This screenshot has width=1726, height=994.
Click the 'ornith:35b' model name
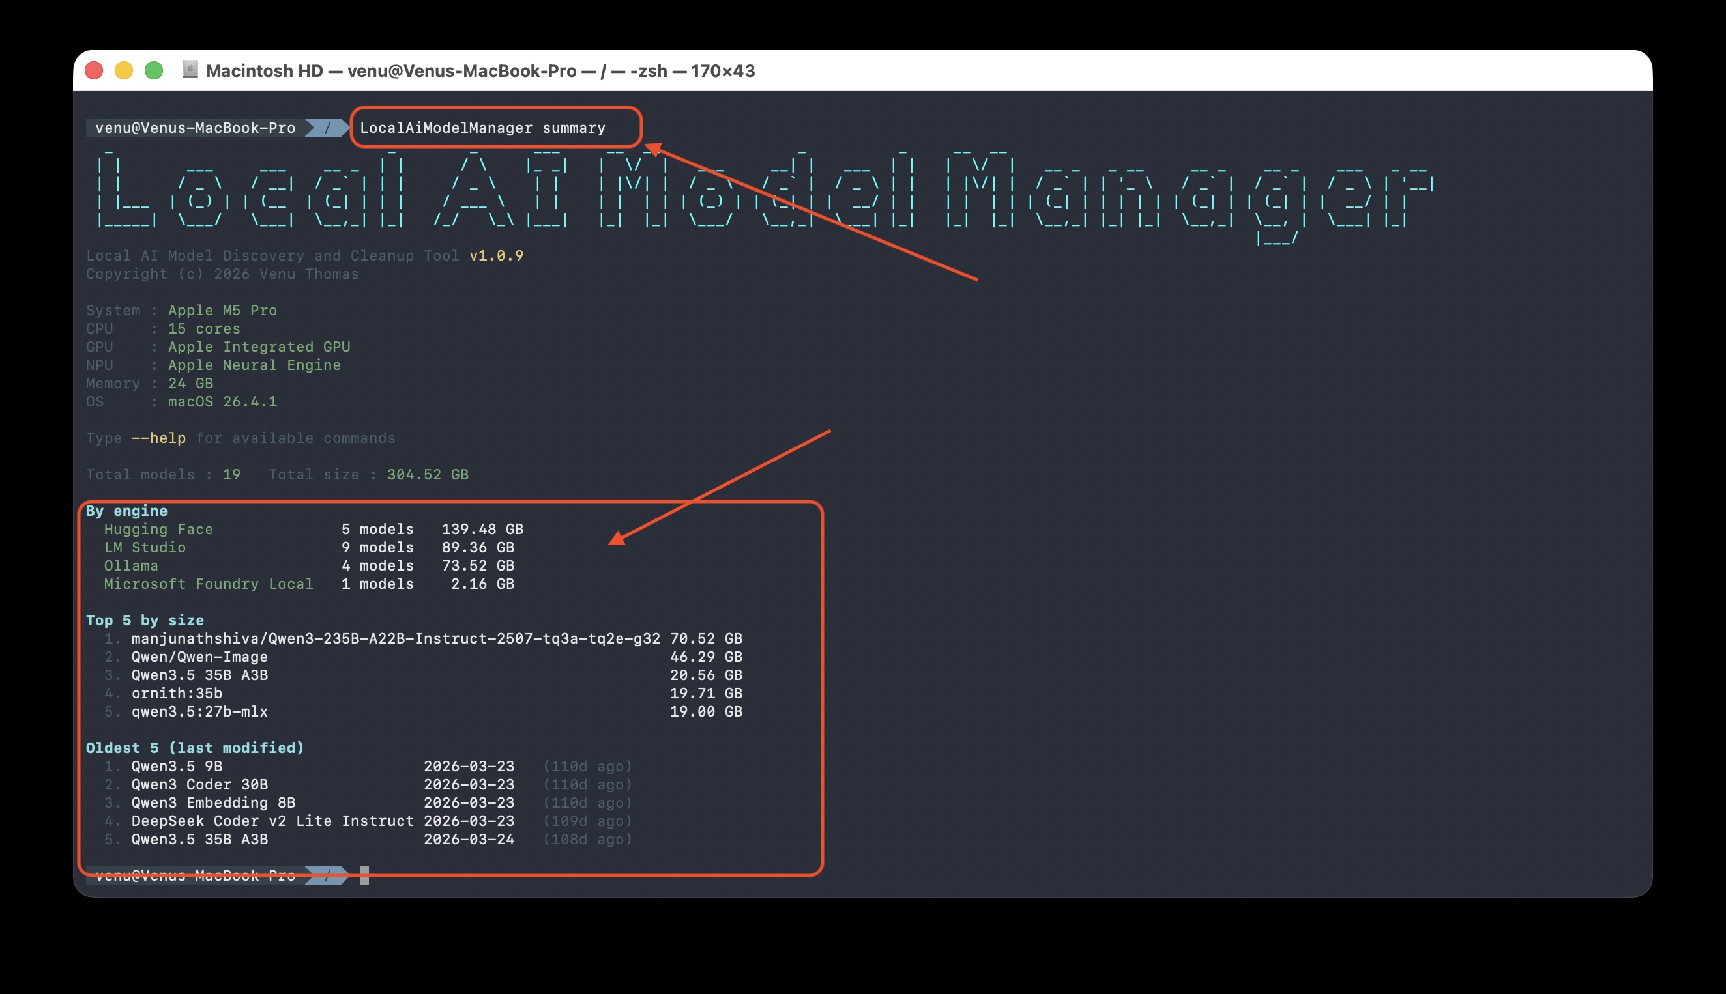point(177,693)
